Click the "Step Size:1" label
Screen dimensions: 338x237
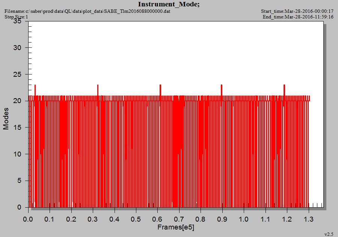click(x=16, y=17)
